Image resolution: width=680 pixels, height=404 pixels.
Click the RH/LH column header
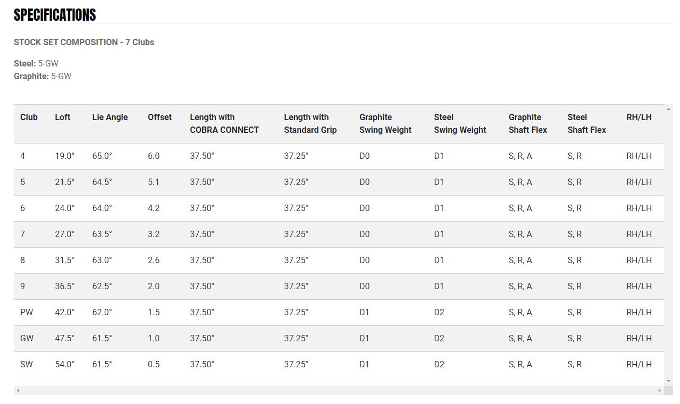click(639, 117)
